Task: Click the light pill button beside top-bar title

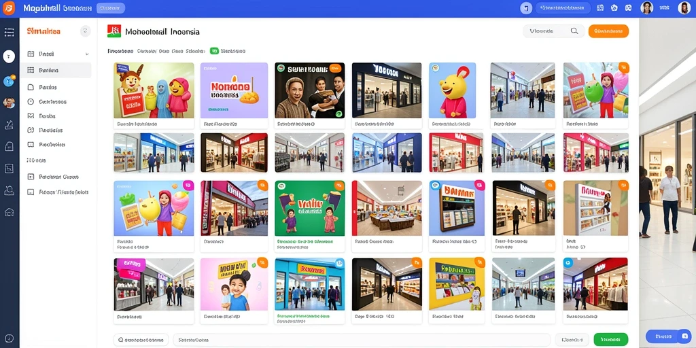Action: (x=111, y=8)
